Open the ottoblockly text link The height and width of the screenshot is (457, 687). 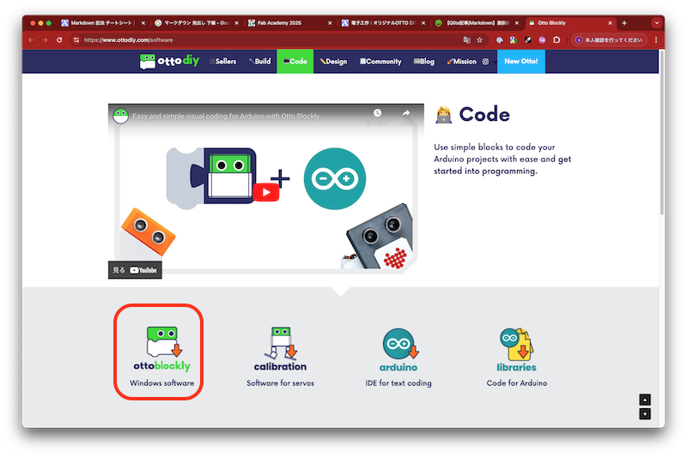[161, 365]
